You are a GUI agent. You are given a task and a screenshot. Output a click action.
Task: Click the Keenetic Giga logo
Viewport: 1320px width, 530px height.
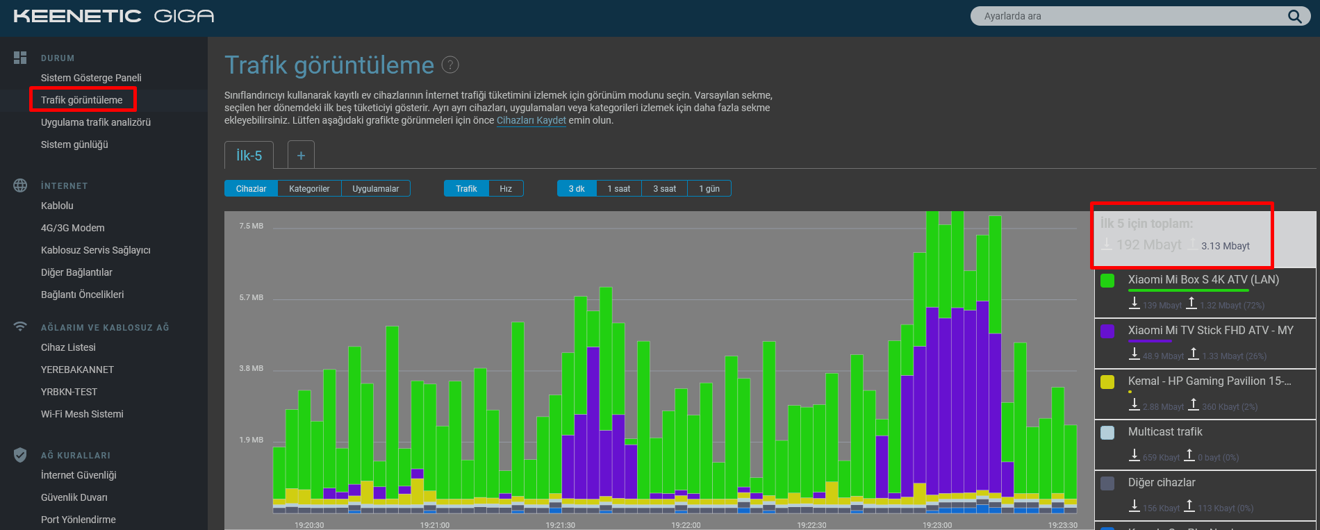(x=114, y=16)
